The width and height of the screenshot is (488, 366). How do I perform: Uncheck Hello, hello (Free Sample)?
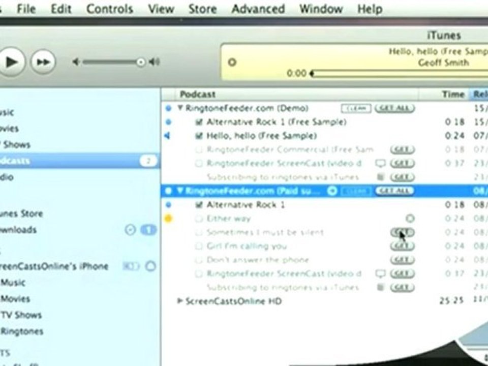199,136
